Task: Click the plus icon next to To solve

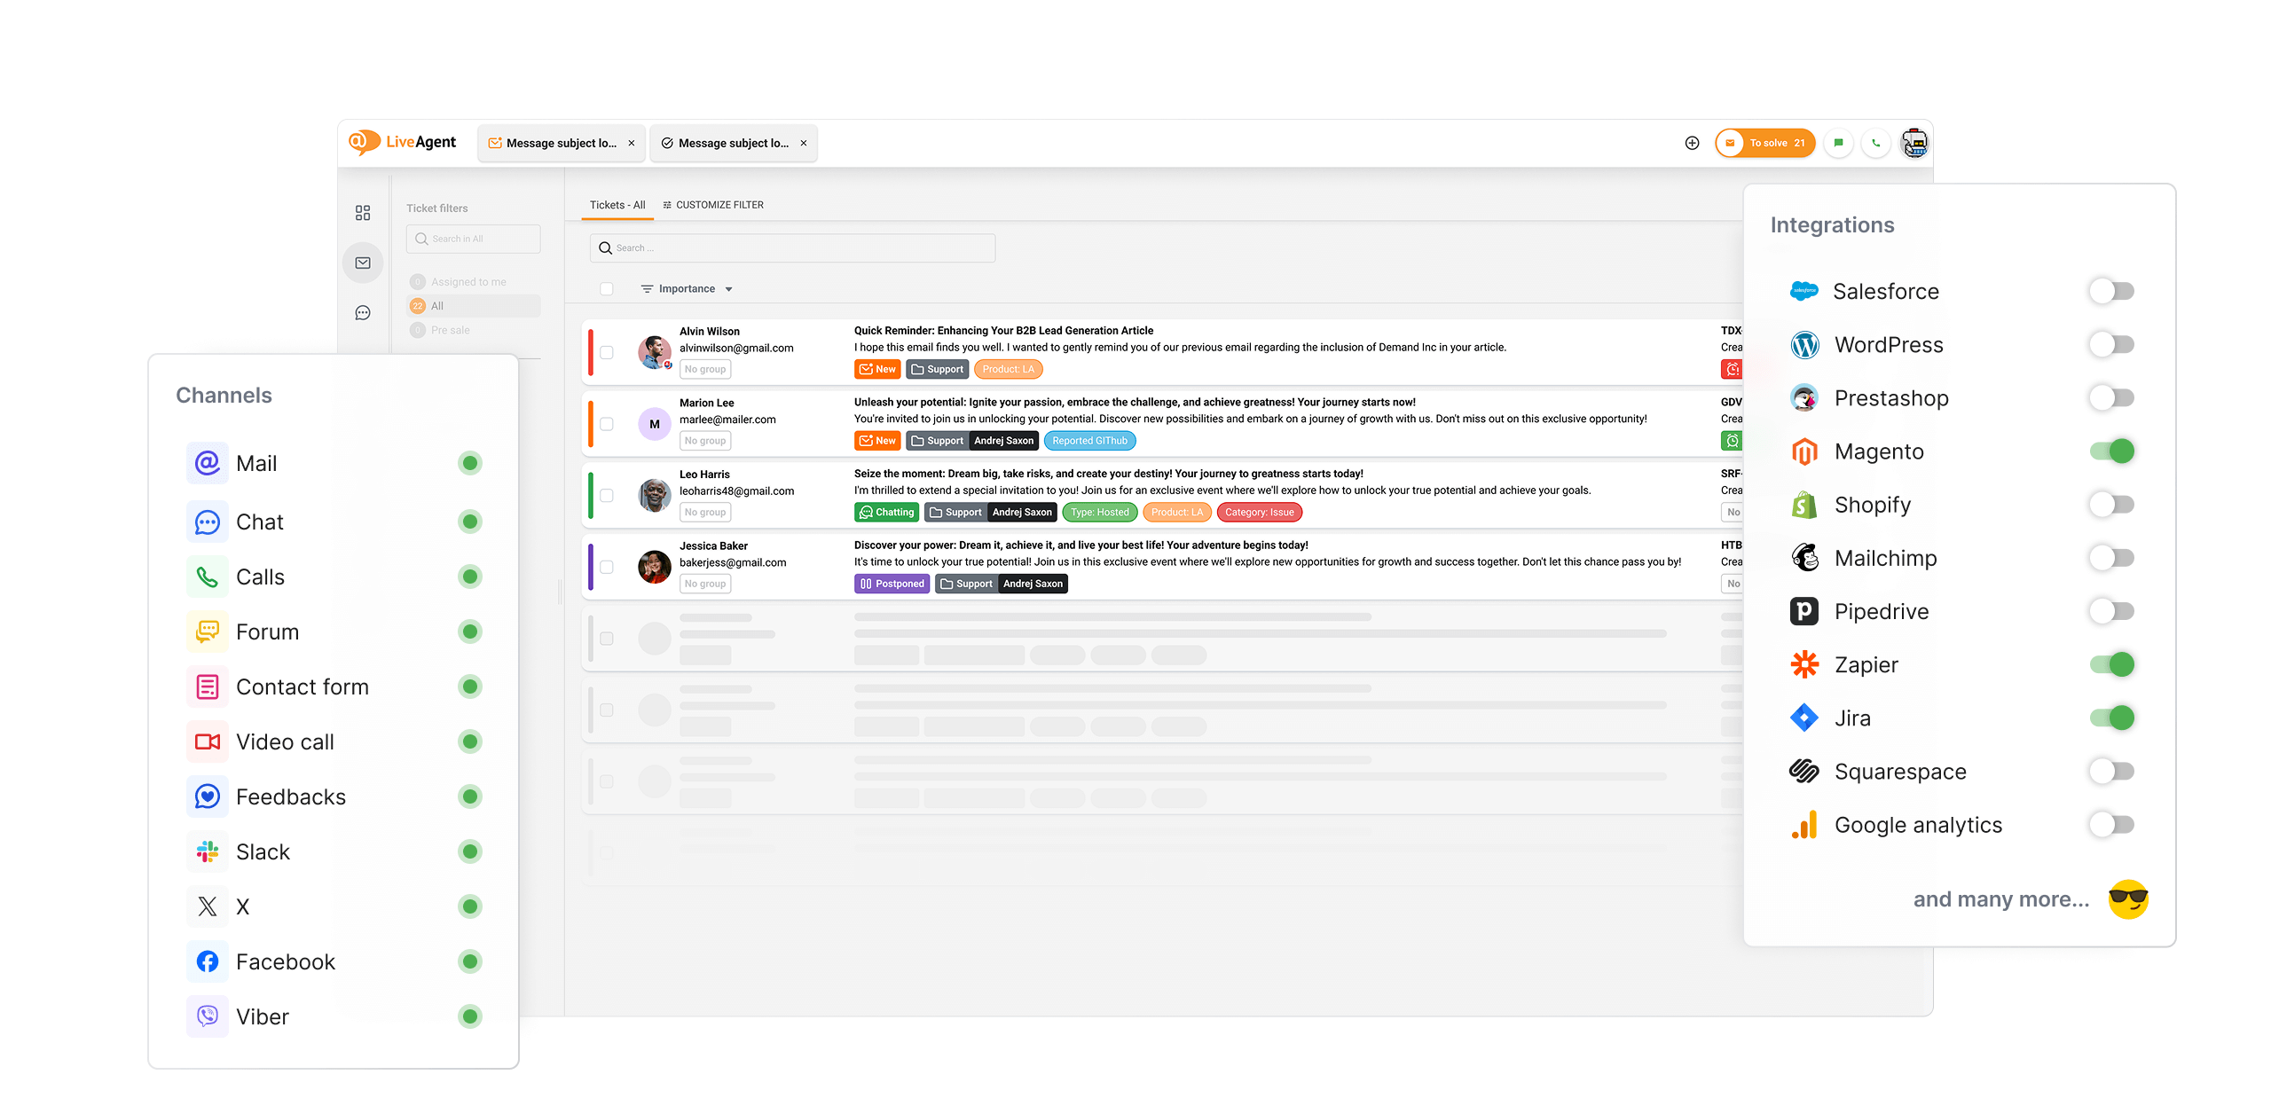Action: [1692, 143]
